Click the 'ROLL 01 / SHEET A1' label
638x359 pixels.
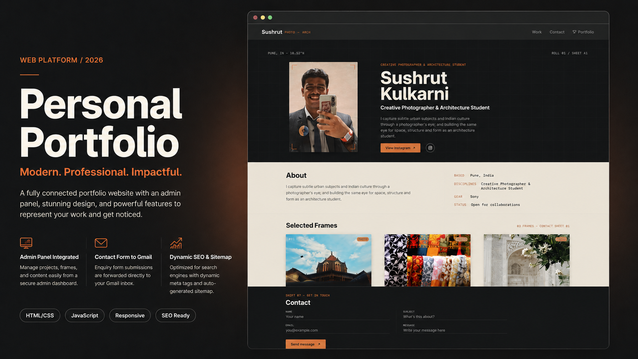[x=569, y=53]
